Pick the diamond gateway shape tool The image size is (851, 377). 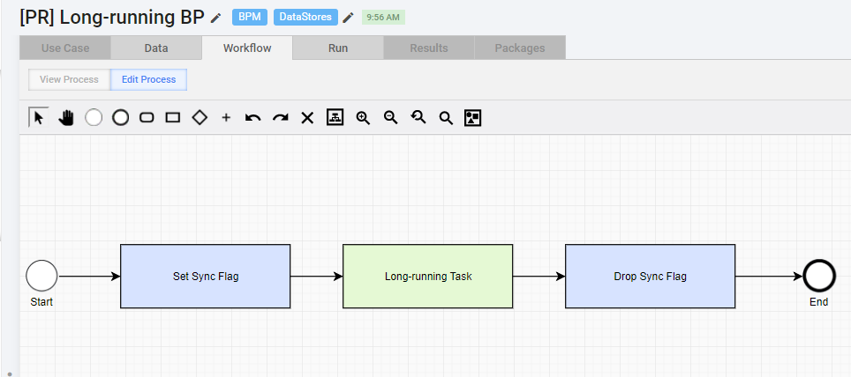tap(200, 117)
